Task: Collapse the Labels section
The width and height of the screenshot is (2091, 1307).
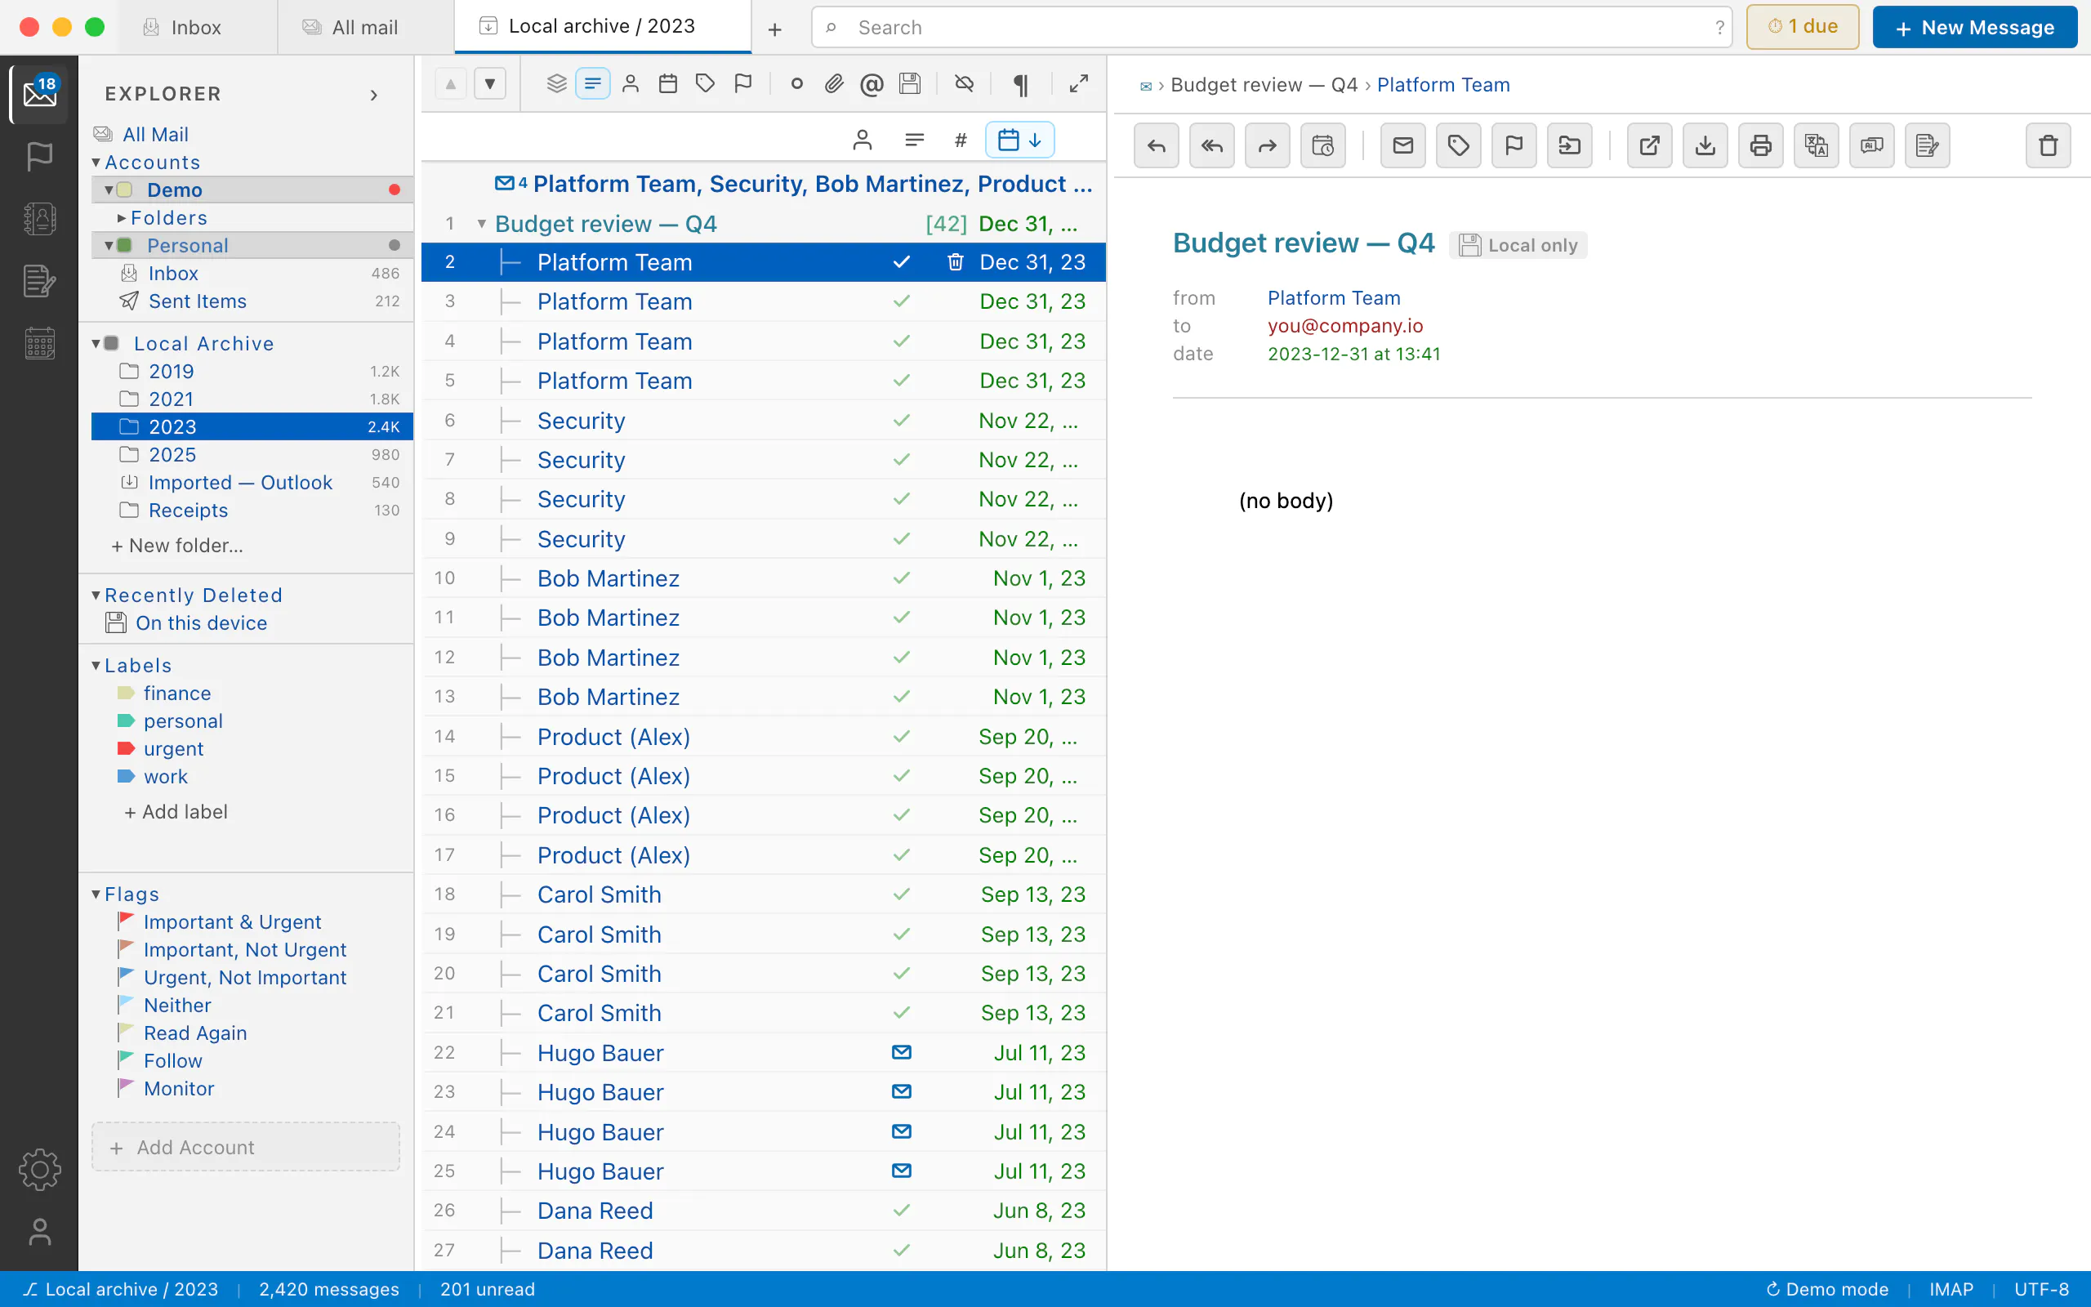Action: pos(96,666)
